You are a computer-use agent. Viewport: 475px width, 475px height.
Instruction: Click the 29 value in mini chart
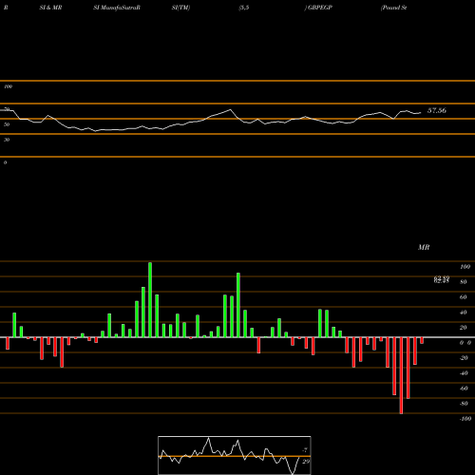306,462
